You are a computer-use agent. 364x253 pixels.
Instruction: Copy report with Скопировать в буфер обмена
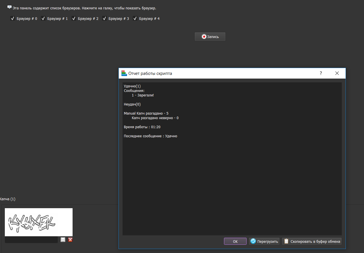[312, 241]
